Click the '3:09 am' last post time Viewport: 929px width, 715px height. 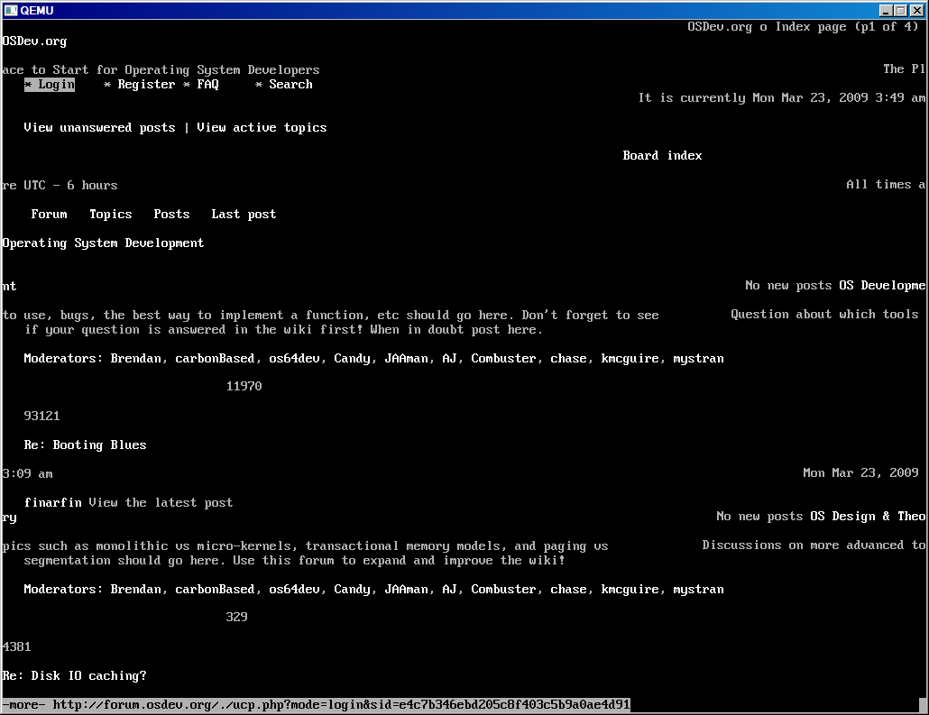(27, 474)
